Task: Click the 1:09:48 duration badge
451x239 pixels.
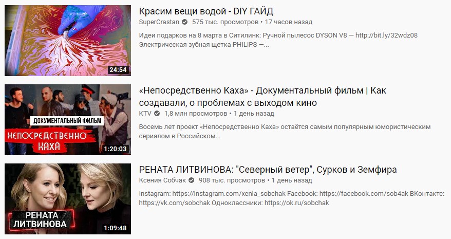Action: coord(116,228)
